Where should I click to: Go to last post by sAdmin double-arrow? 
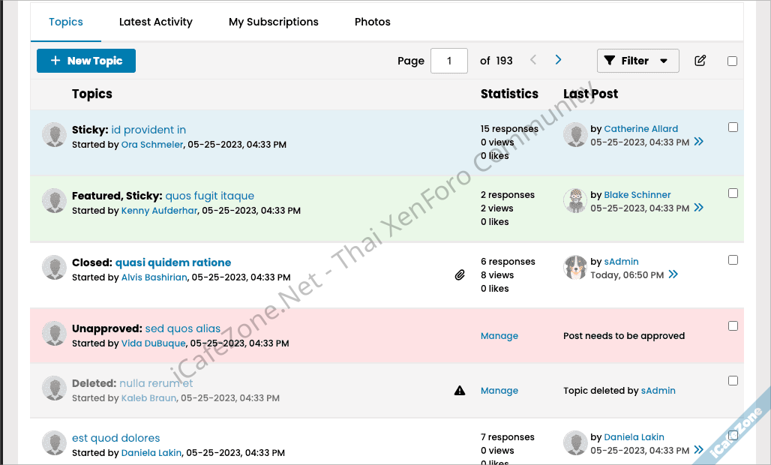673,274
